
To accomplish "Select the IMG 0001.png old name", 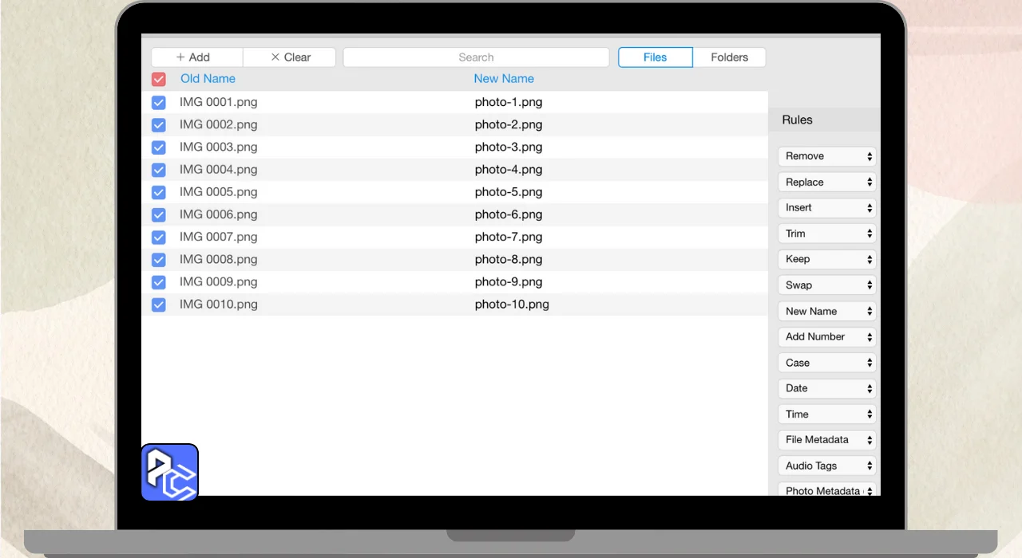I will [218, 102].
